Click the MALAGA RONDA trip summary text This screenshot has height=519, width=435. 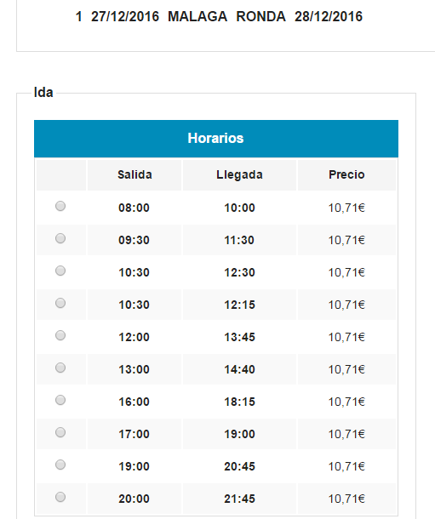click(x=226, y=16)
